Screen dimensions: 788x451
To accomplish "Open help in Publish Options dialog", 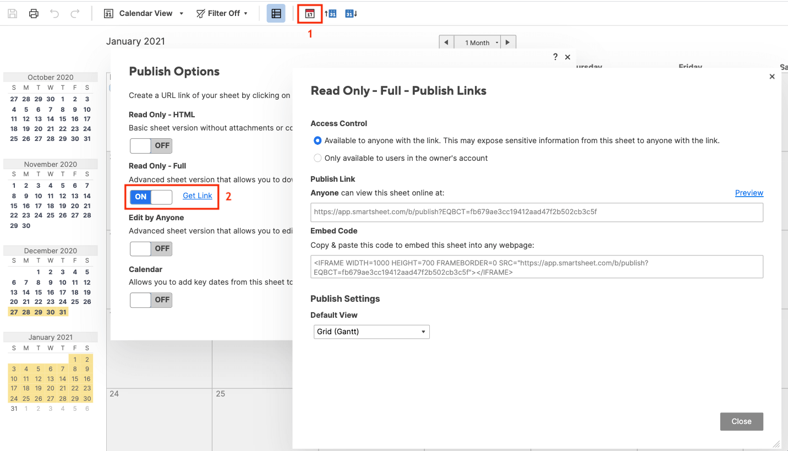I will tap(555, 57).
